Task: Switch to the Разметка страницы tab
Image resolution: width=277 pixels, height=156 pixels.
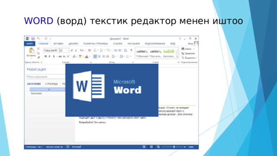Action: pyautogui.click(x=96, y=44)
